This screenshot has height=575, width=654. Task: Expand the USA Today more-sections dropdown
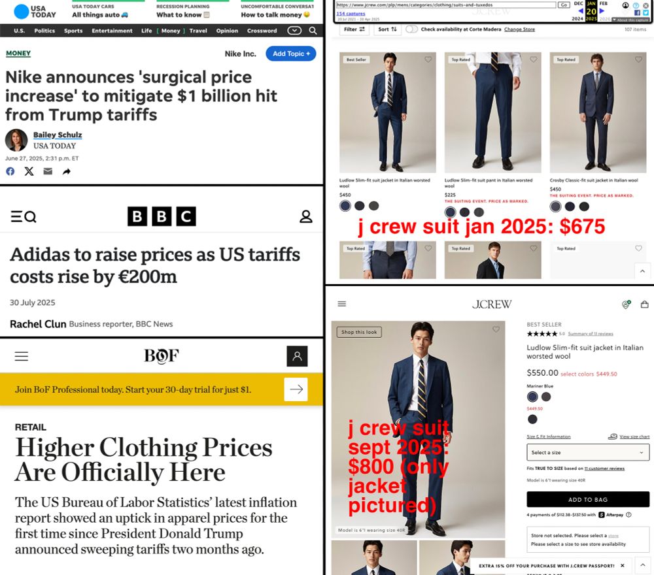(294, 31)
